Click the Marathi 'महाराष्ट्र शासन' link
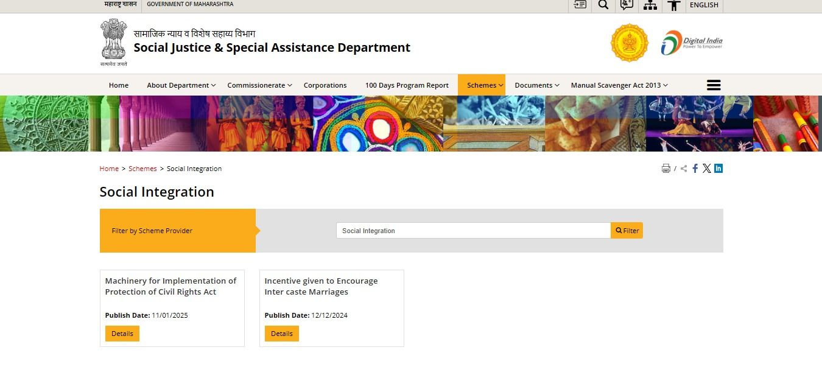The image size is (822, 378). 121,4
